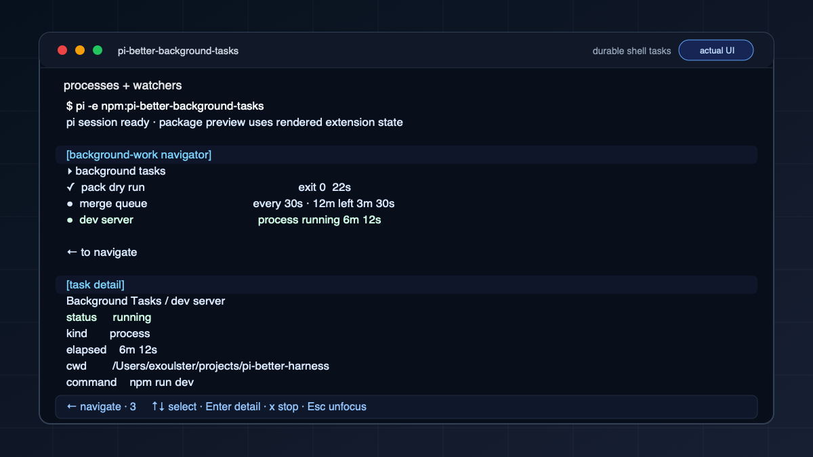Click 'every 30s · 12m left 3m 30s' text
Screen dimensions: 813x457
[x=324, y=204]
